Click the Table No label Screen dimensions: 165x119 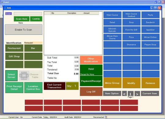(x=52, y=78)
